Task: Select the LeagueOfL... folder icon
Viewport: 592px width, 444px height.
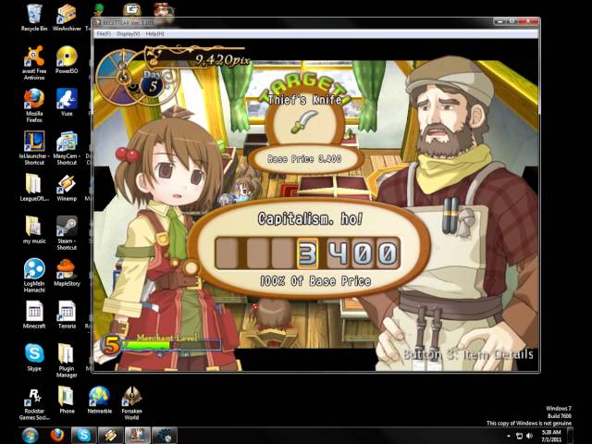Action: pyautogui.click(x=34, y=187)
